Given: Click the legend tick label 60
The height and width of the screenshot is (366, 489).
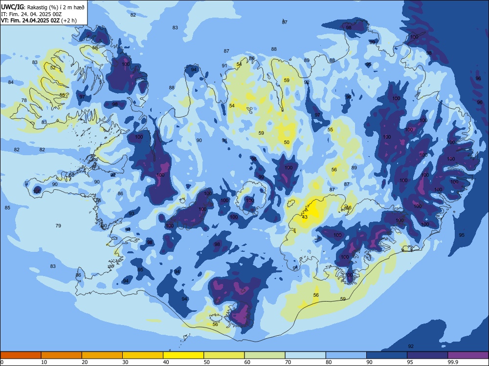Looking at the screenshot, I should (247, 362).
